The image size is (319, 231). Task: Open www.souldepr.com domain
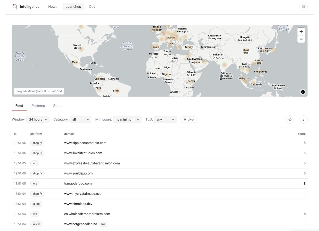pos(78,173)
